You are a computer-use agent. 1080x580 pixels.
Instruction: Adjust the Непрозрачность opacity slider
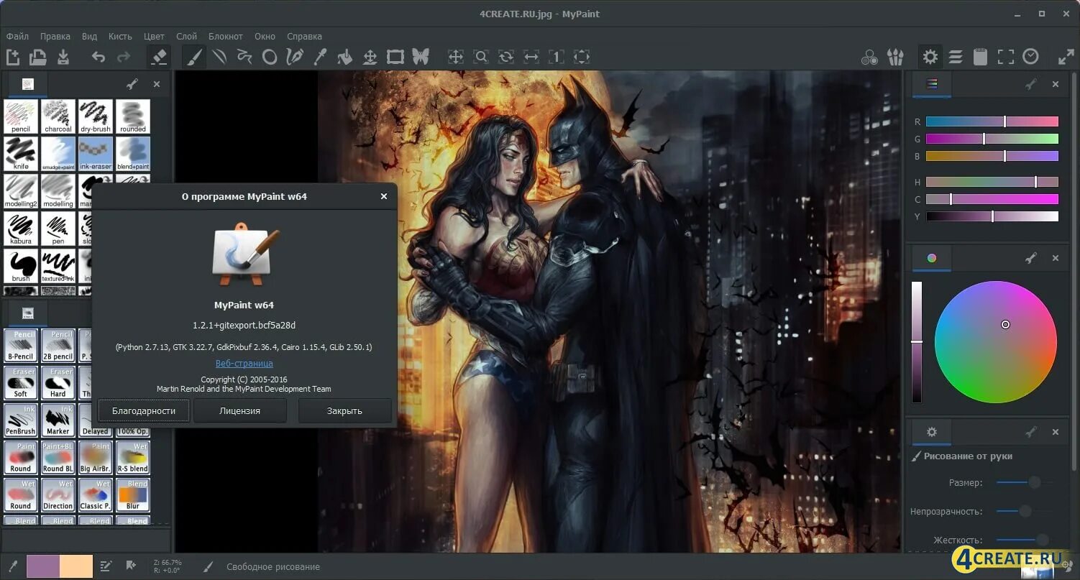click(x=1024, y=511)
